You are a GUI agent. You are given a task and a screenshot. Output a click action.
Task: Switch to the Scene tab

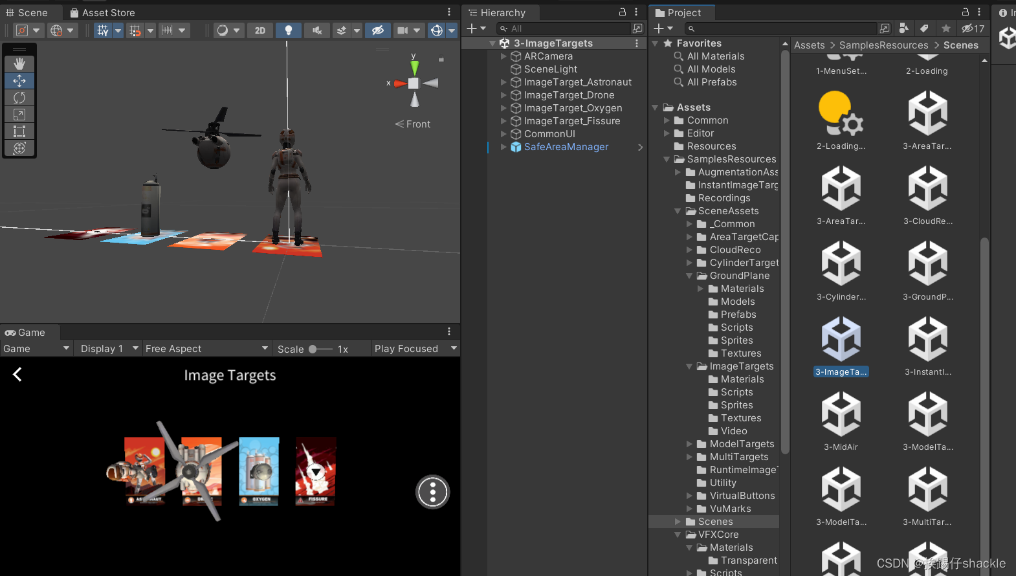(x=27, y=12)
